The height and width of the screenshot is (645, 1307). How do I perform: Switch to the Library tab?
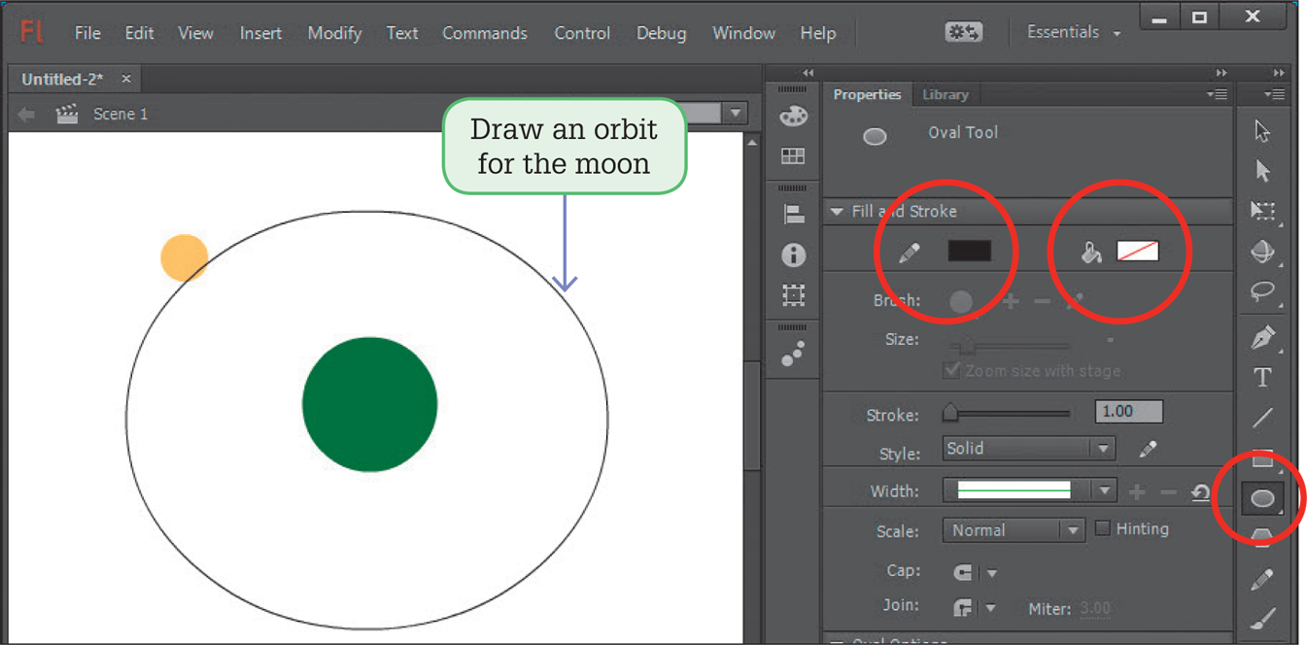coord(946,94)
